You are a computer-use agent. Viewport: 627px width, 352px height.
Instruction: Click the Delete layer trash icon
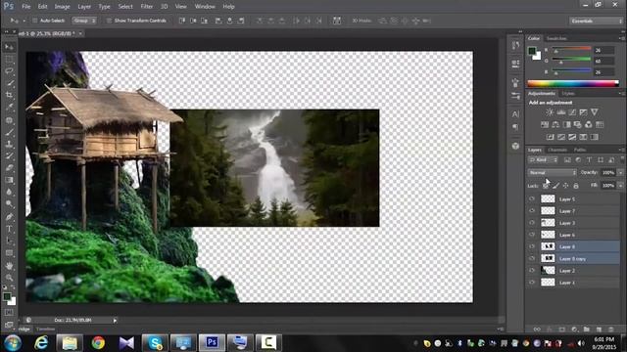[x=610, y=330]
